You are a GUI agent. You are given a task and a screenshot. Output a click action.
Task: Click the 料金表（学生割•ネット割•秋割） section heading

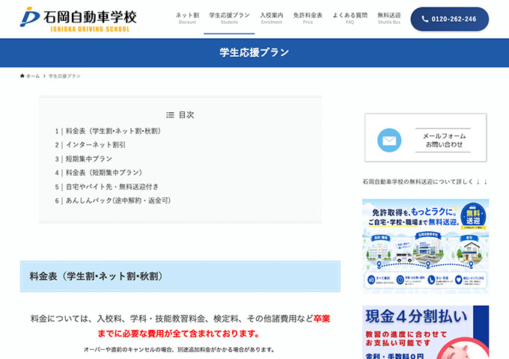(180, 276)
